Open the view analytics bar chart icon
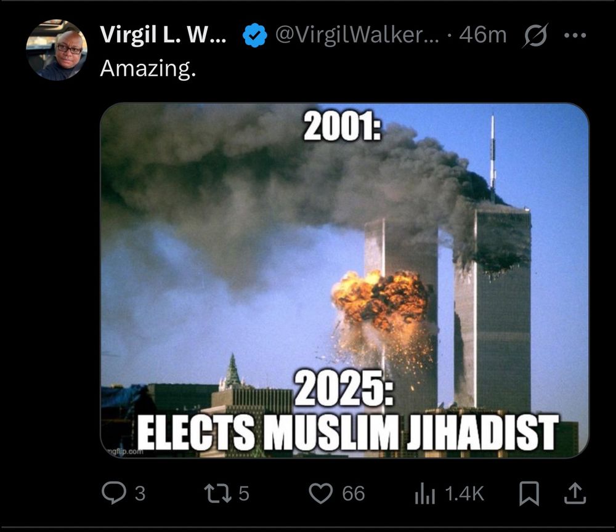The image size is (616, 532). [424, 494]
